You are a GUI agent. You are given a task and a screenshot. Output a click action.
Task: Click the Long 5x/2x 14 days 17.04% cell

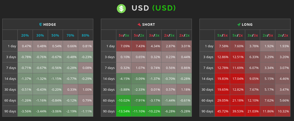click(x=237, y=79)
